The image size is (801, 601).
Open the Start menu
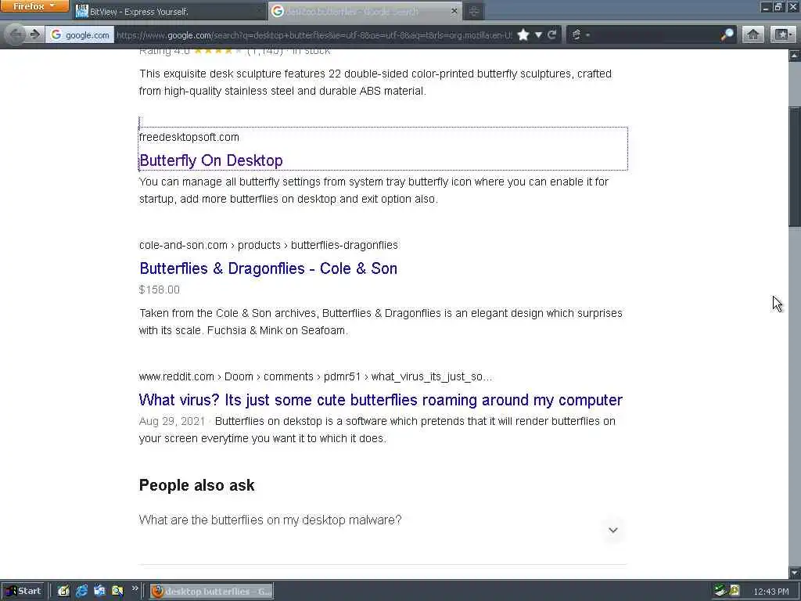click(x=23, y=591)
